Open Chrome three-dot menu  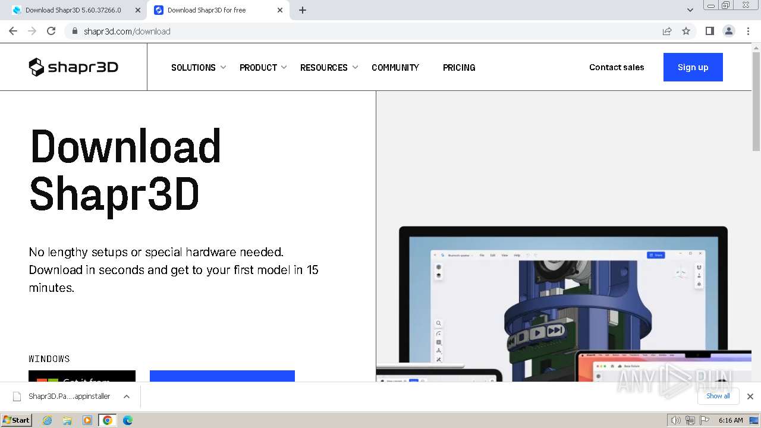pyautogui.click(x=748, y=31)
